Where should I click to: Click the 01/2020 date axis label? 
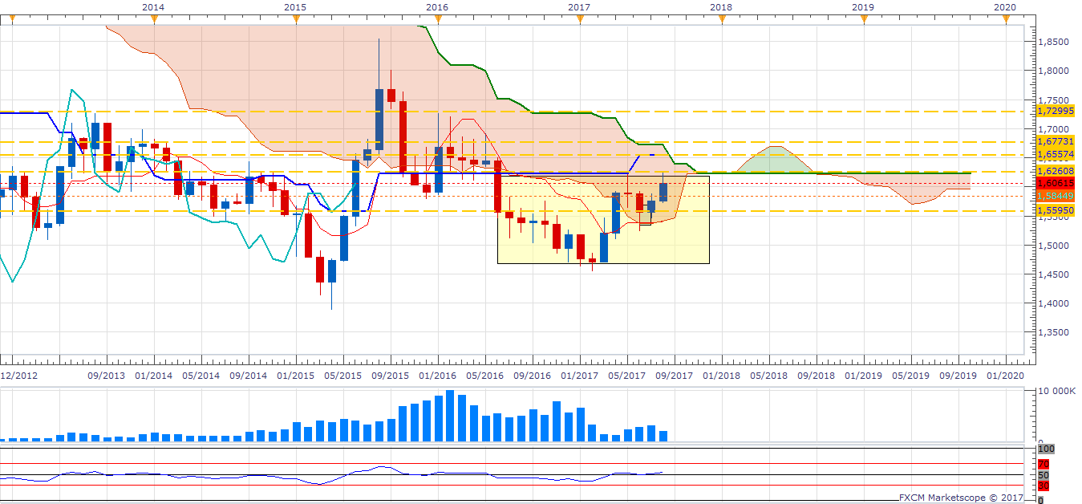[1005, 376]
